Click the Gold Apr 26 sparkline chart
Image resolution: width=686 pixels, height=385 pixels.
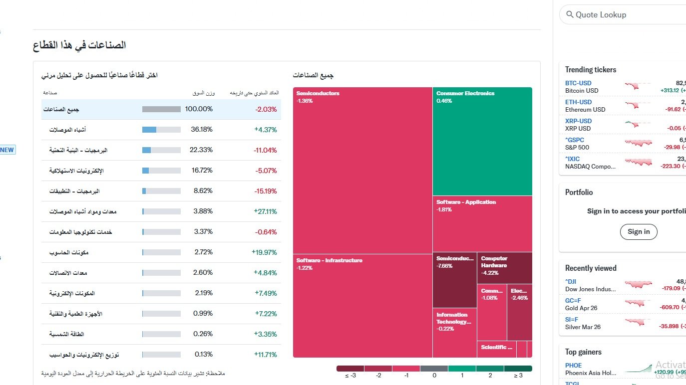[x=638, y=304]
